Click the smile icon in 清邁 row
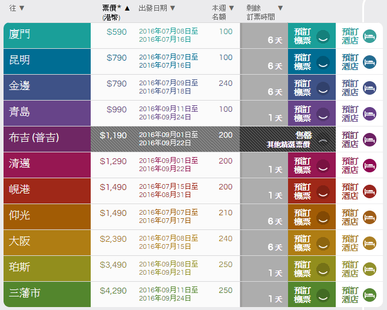The image size is (387, 310). coord(322,165)
